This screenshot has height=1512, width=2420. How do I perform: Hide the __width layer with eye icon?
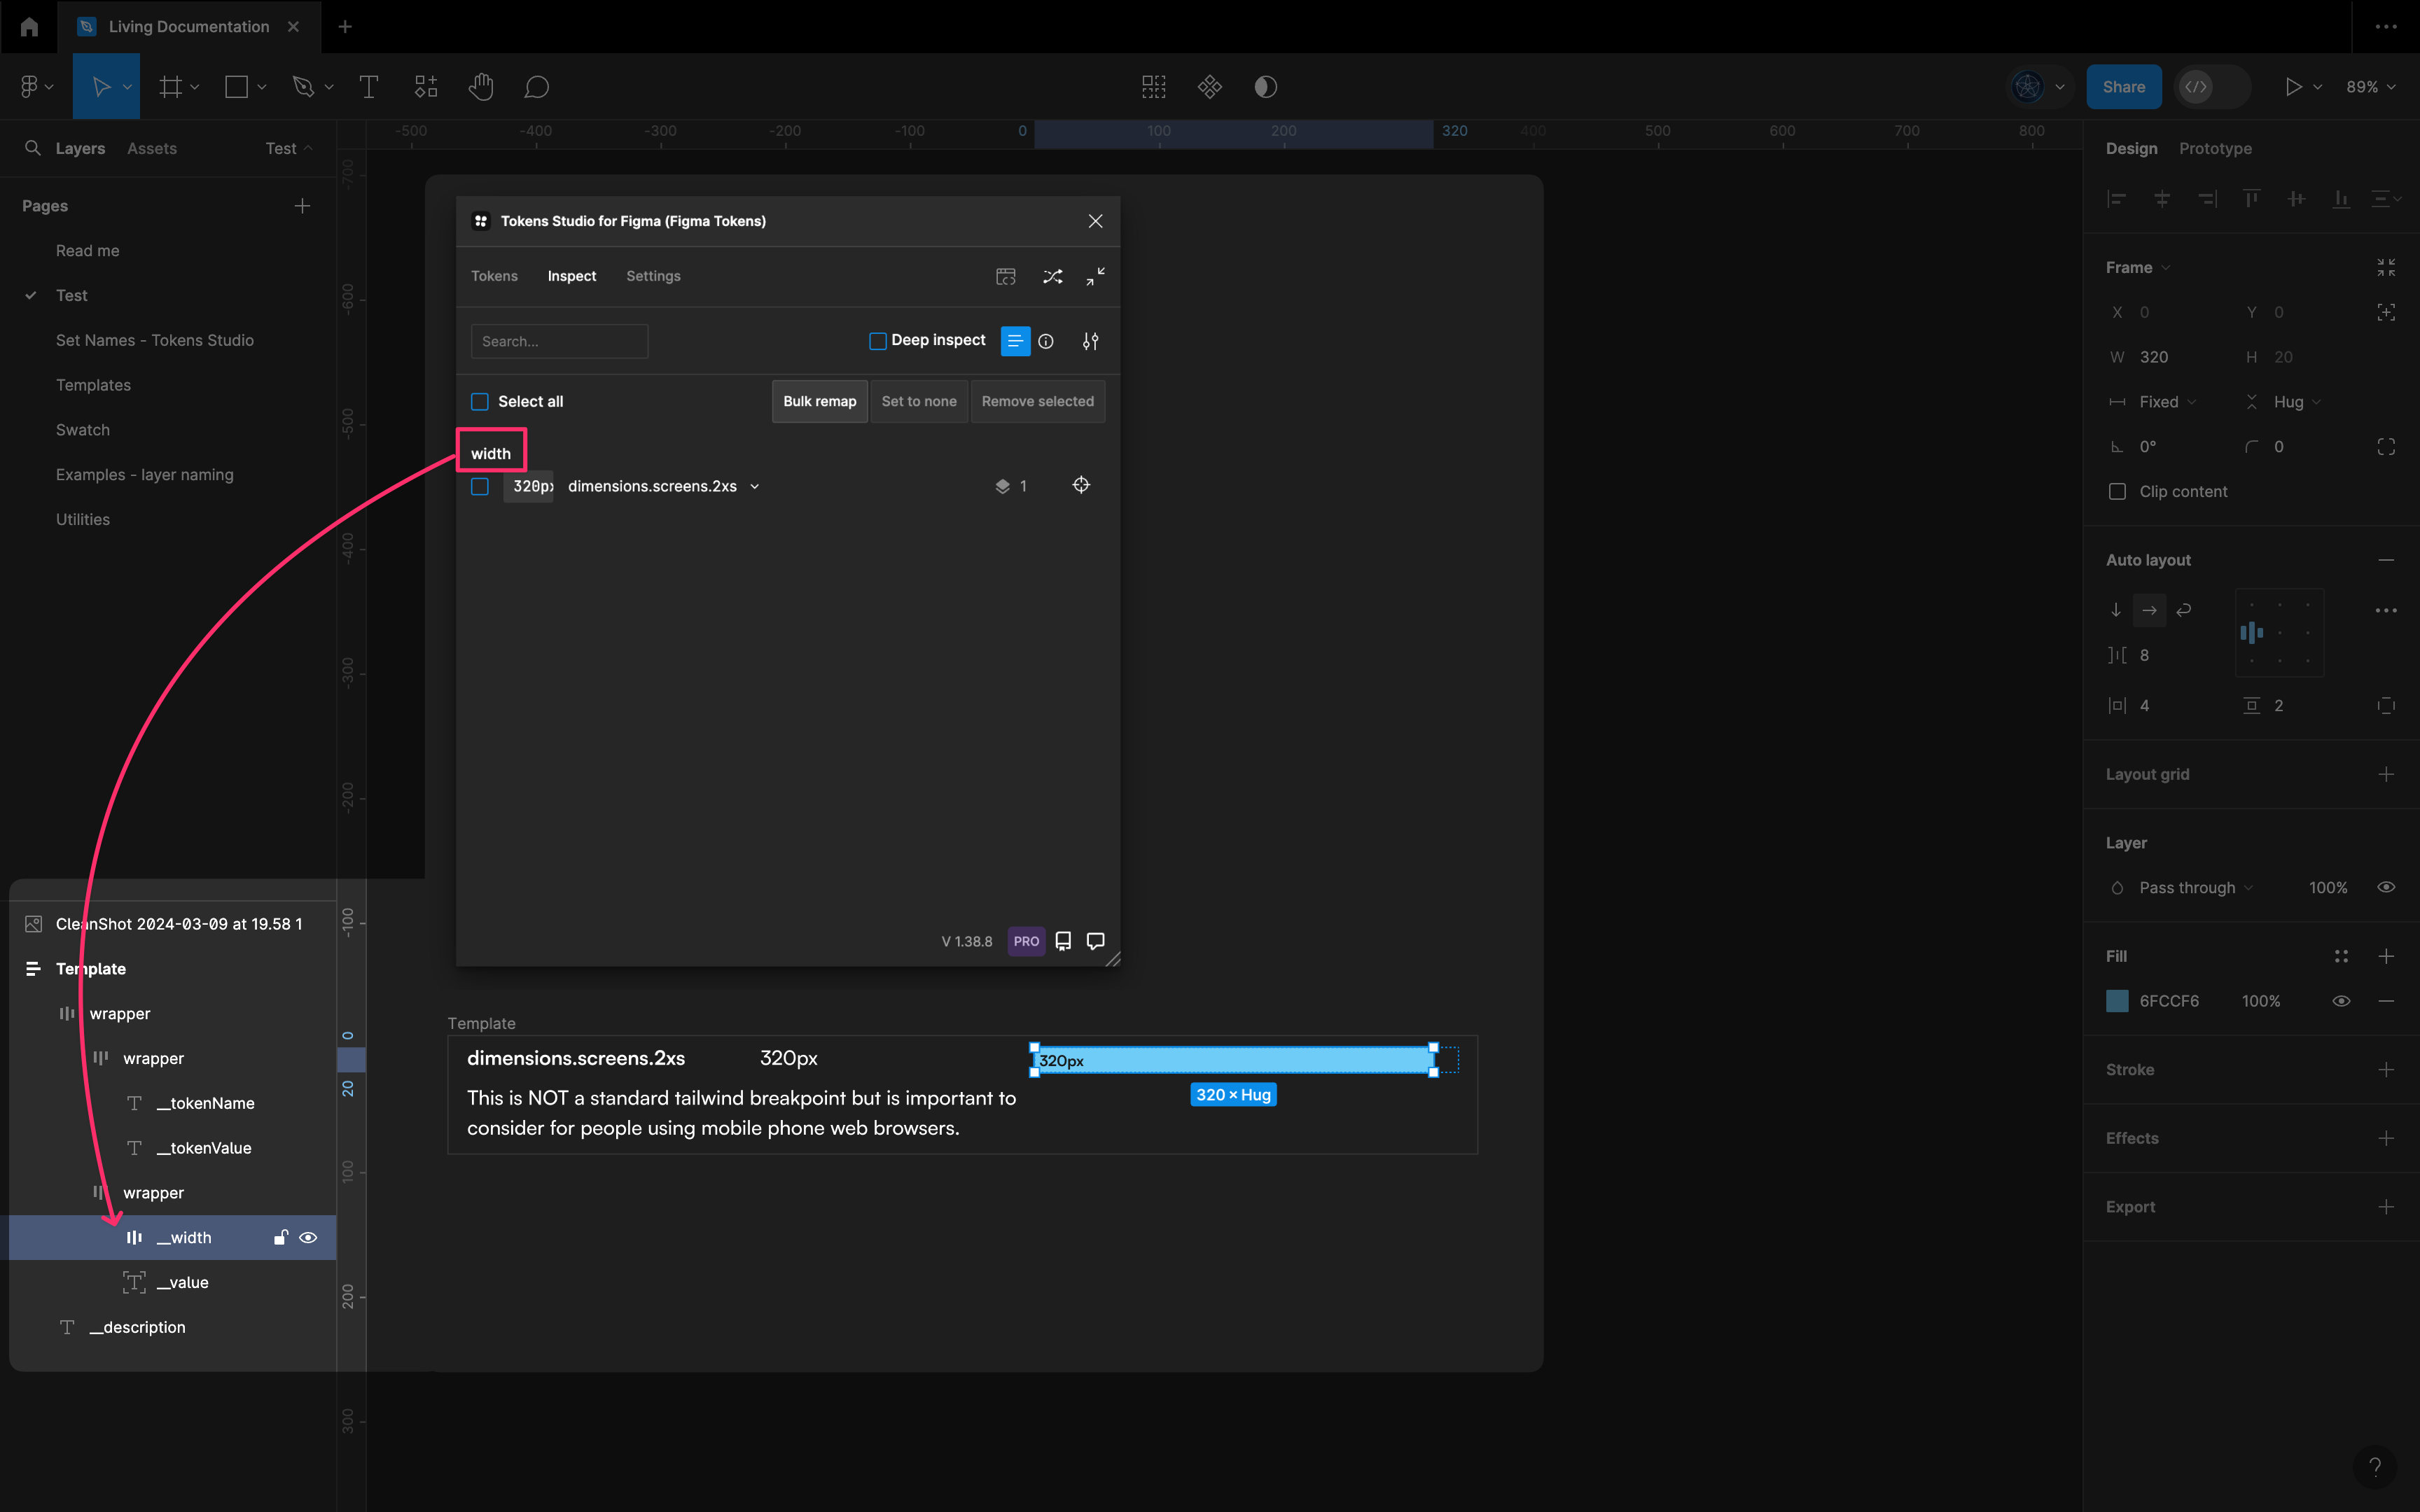pyautogui.click(x=308, y=1238)
